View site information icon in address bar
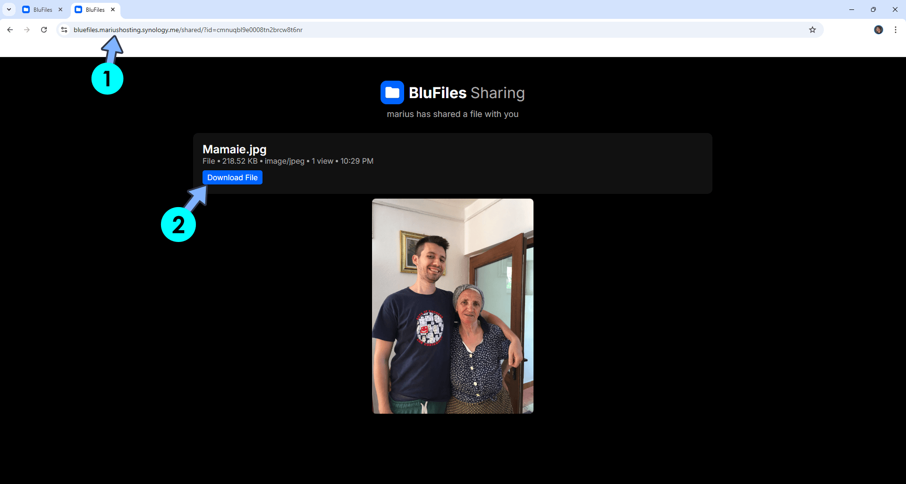Image resolution: width=906 pixels, height=484 pixels. click(64, 30)
